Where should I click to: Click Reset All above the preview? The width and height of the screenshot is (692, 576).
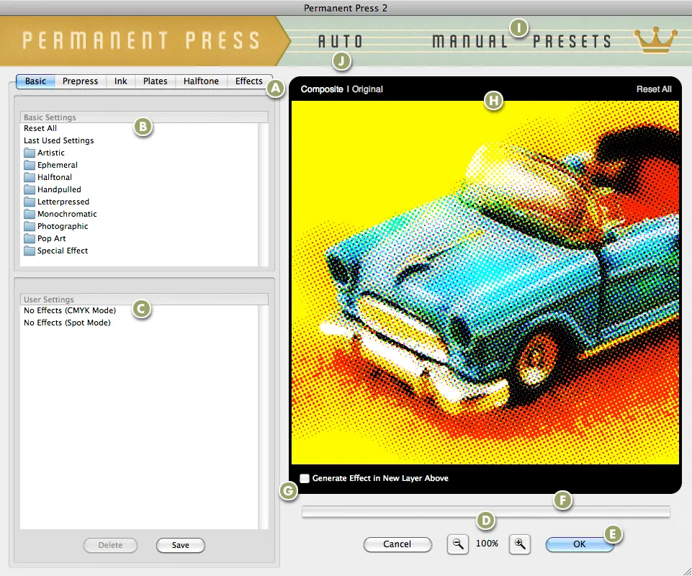coord(653,89)
